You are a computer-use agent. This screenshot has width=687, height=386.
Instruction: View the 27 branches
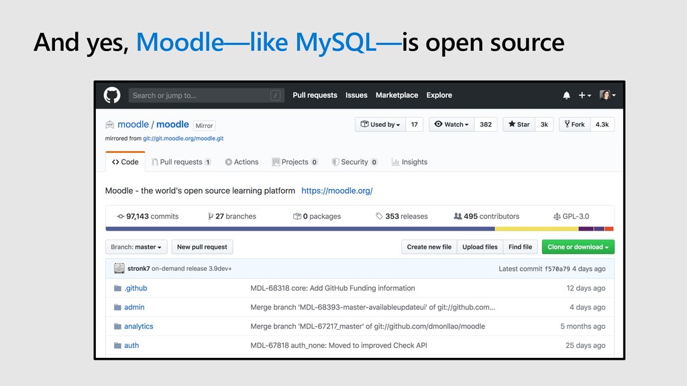(x=231, y=216)
